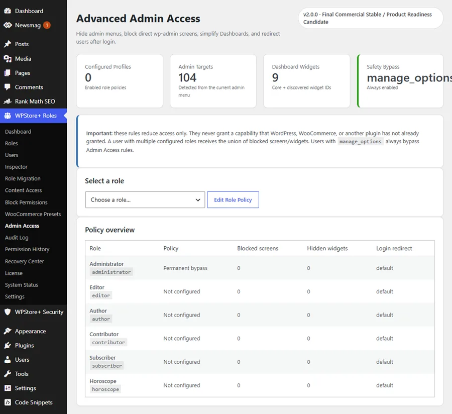
Task: Click the Tools wrench icon
Action: click(8, 374)
